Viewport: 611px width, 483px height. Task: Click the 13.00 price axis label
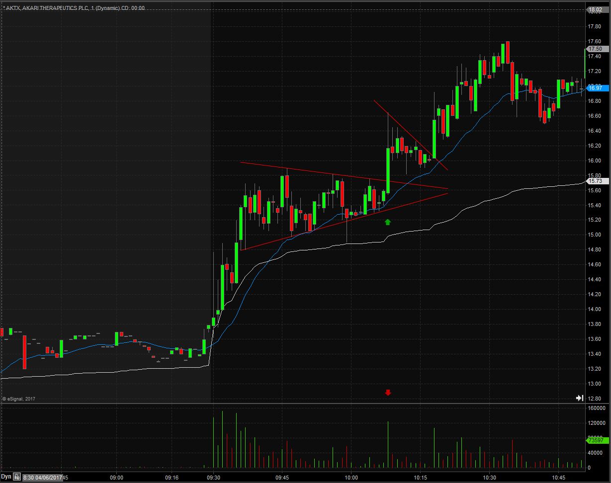pyautogui.click(x=595, y=384)
